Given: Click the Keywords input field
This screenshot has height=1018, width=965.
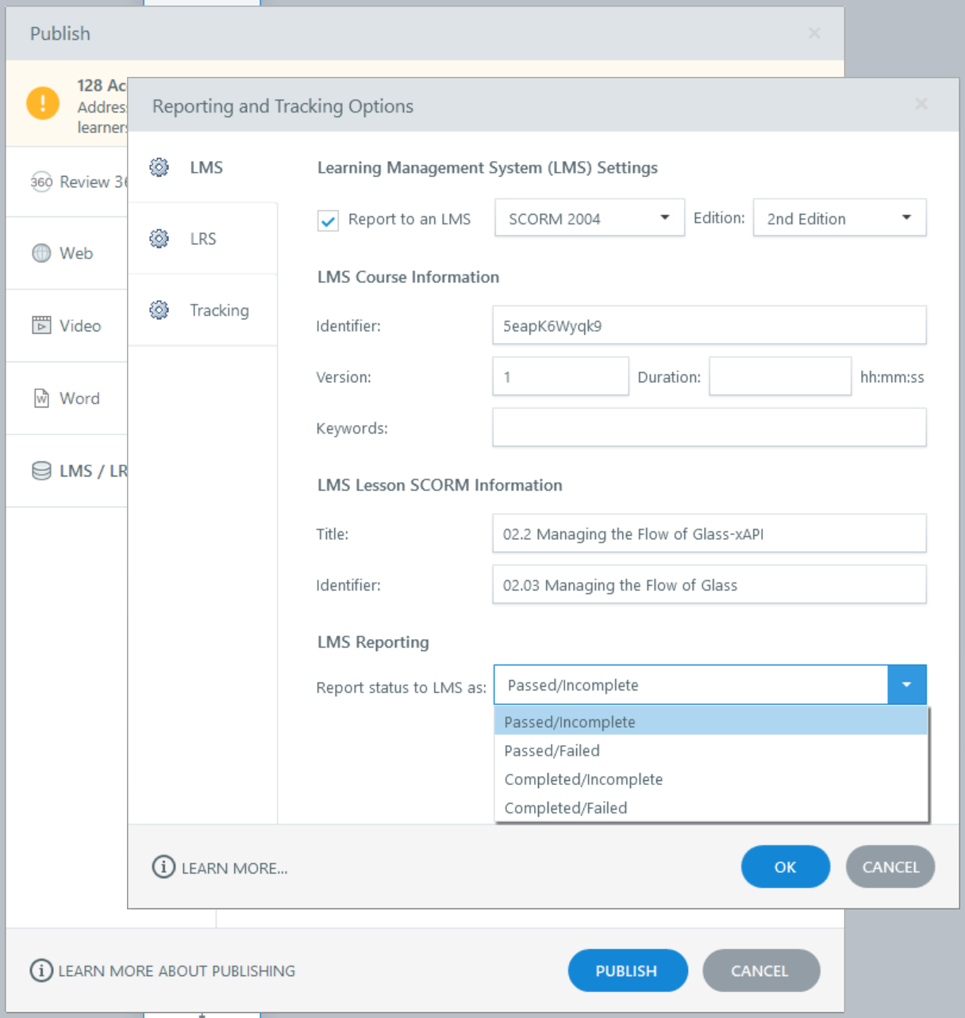Looking at the screenshot, I should pyautogui.click(x=709, y=427).
